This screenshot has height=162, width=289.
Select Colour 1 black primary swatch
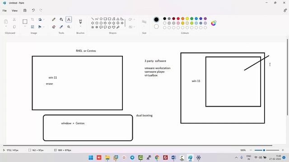tap(156, 19)
